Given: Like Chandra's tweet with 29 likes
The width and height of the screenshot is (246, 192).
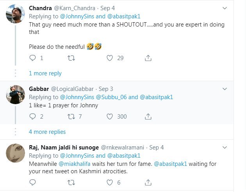Looking at the screenshot, I should pos(110,58).
